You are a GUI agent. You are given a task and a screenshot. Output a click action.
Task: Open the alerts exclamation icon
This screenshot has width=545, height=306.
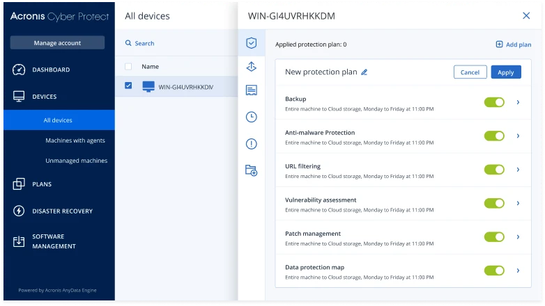tap(252, 144)
